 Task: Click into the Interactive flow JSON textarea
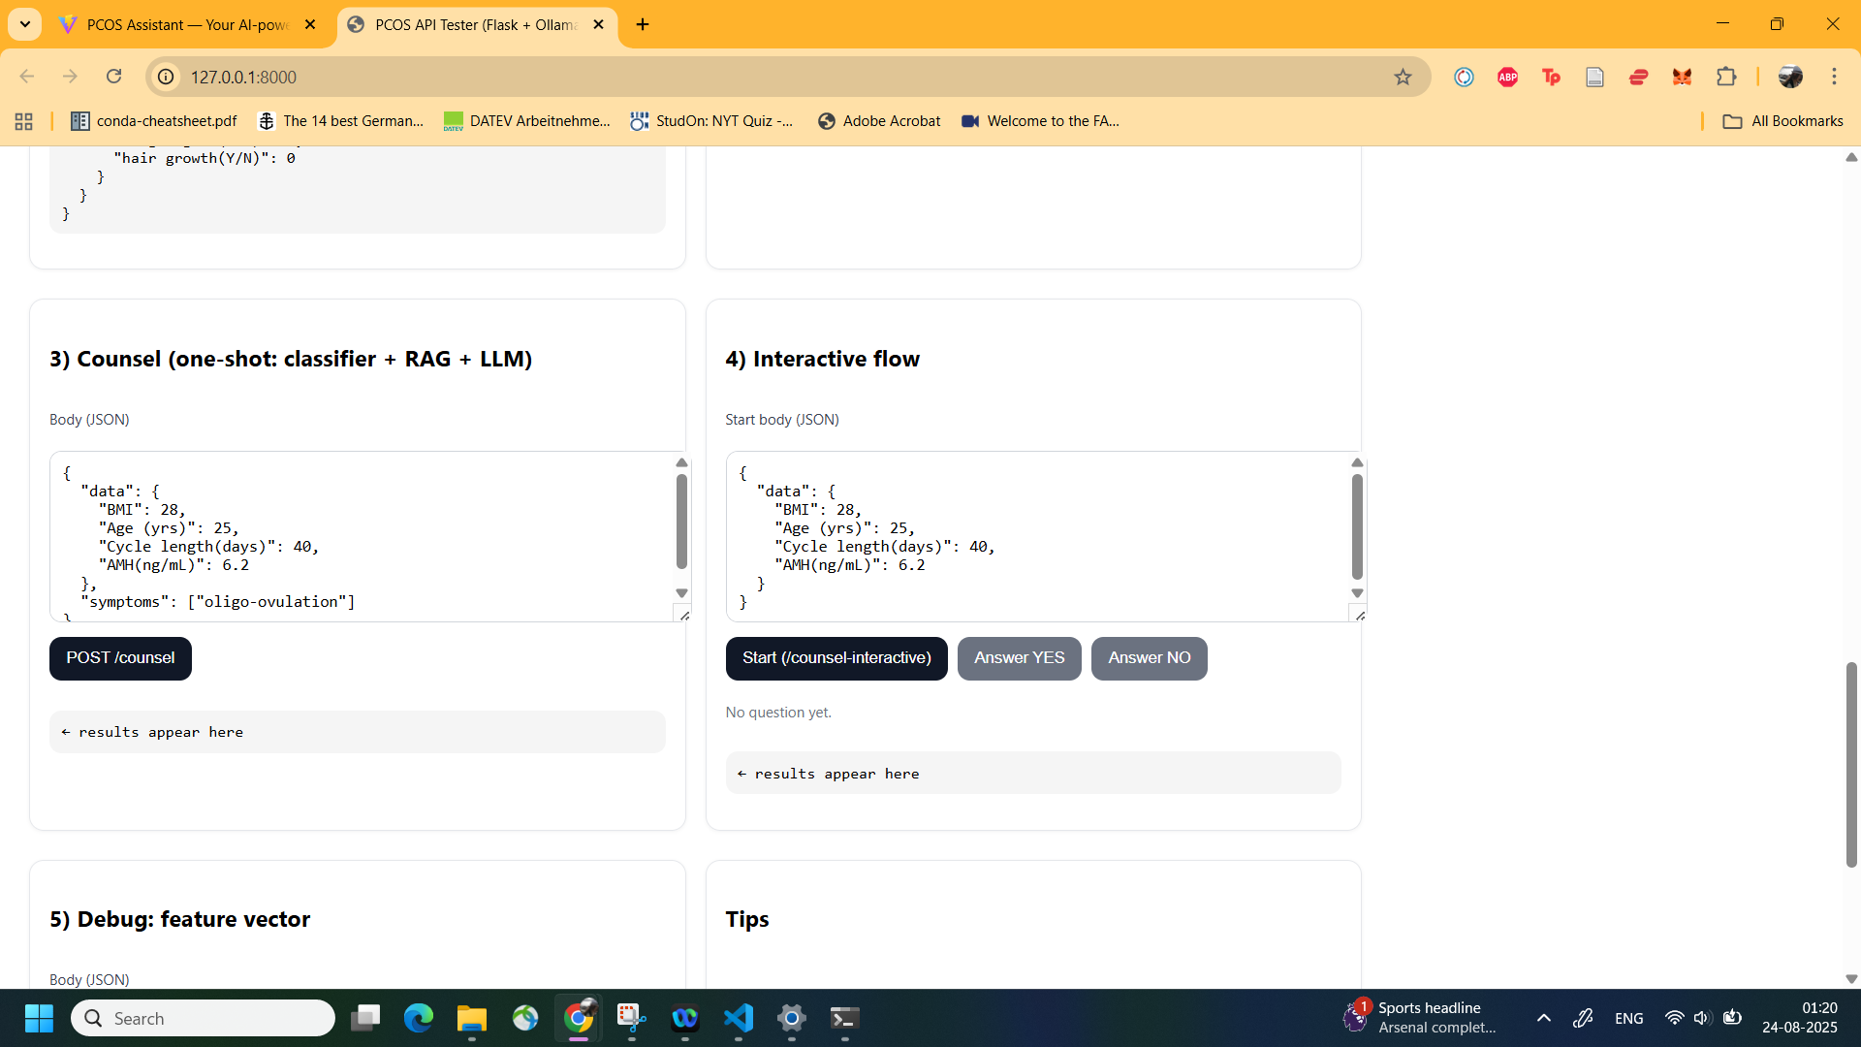(1037, 536)
